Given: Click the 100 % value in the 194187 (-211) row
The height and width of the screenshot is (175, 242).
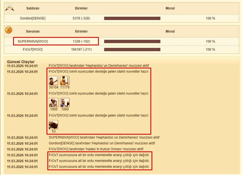Looking at the screenshot, I should (x=210, y=50).
